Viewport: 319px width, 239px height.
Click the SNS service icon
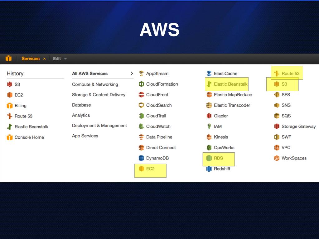[277, 105]
